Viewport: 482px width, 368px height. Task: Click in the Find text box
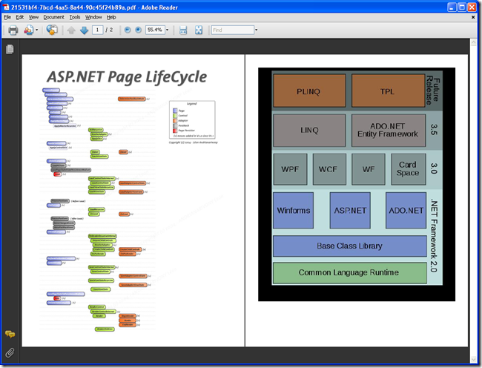tap(233, 30)
